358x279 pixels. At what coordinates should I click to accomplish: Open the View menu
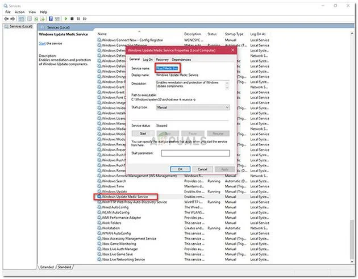(x=32, y=12)
